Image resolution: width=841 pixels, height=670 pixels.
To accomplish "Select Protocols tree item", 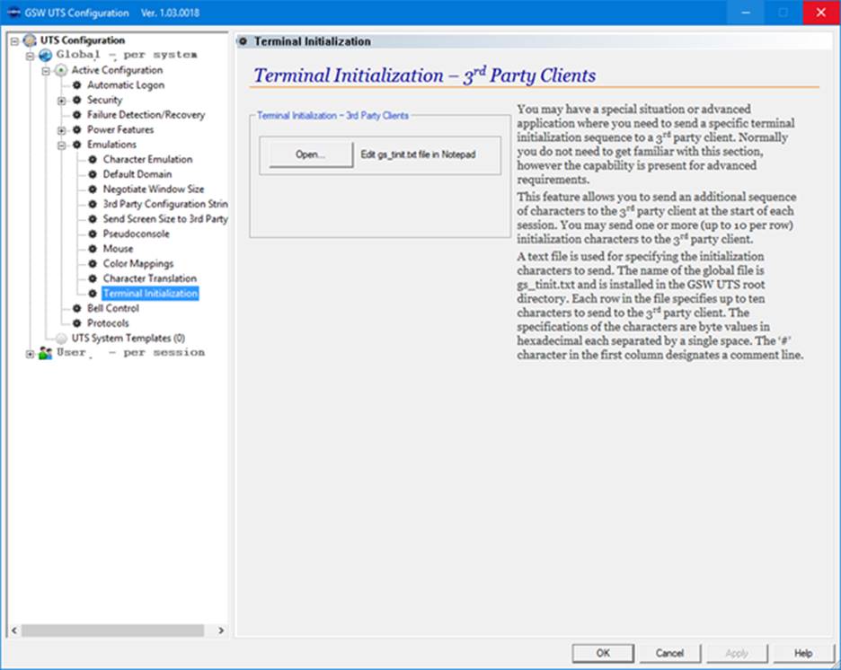I will tap(108, 323).
